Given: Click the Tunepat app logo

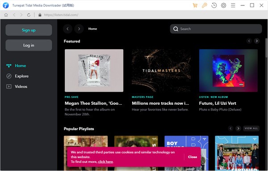Looking at the screenshot, I should point(6,5).
